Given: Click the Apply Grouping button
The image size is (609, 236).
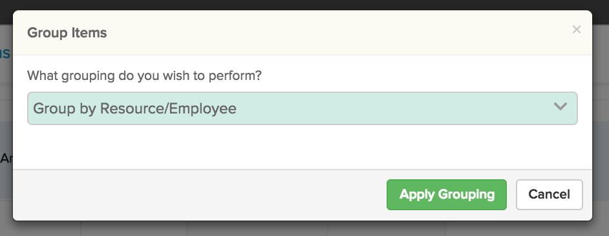Looking at the screenshot, I should click(447, 195).
